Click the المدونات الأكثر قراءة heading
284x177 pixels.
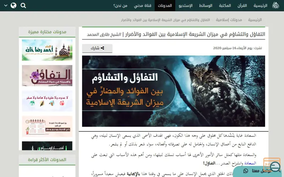click(47, 160)
